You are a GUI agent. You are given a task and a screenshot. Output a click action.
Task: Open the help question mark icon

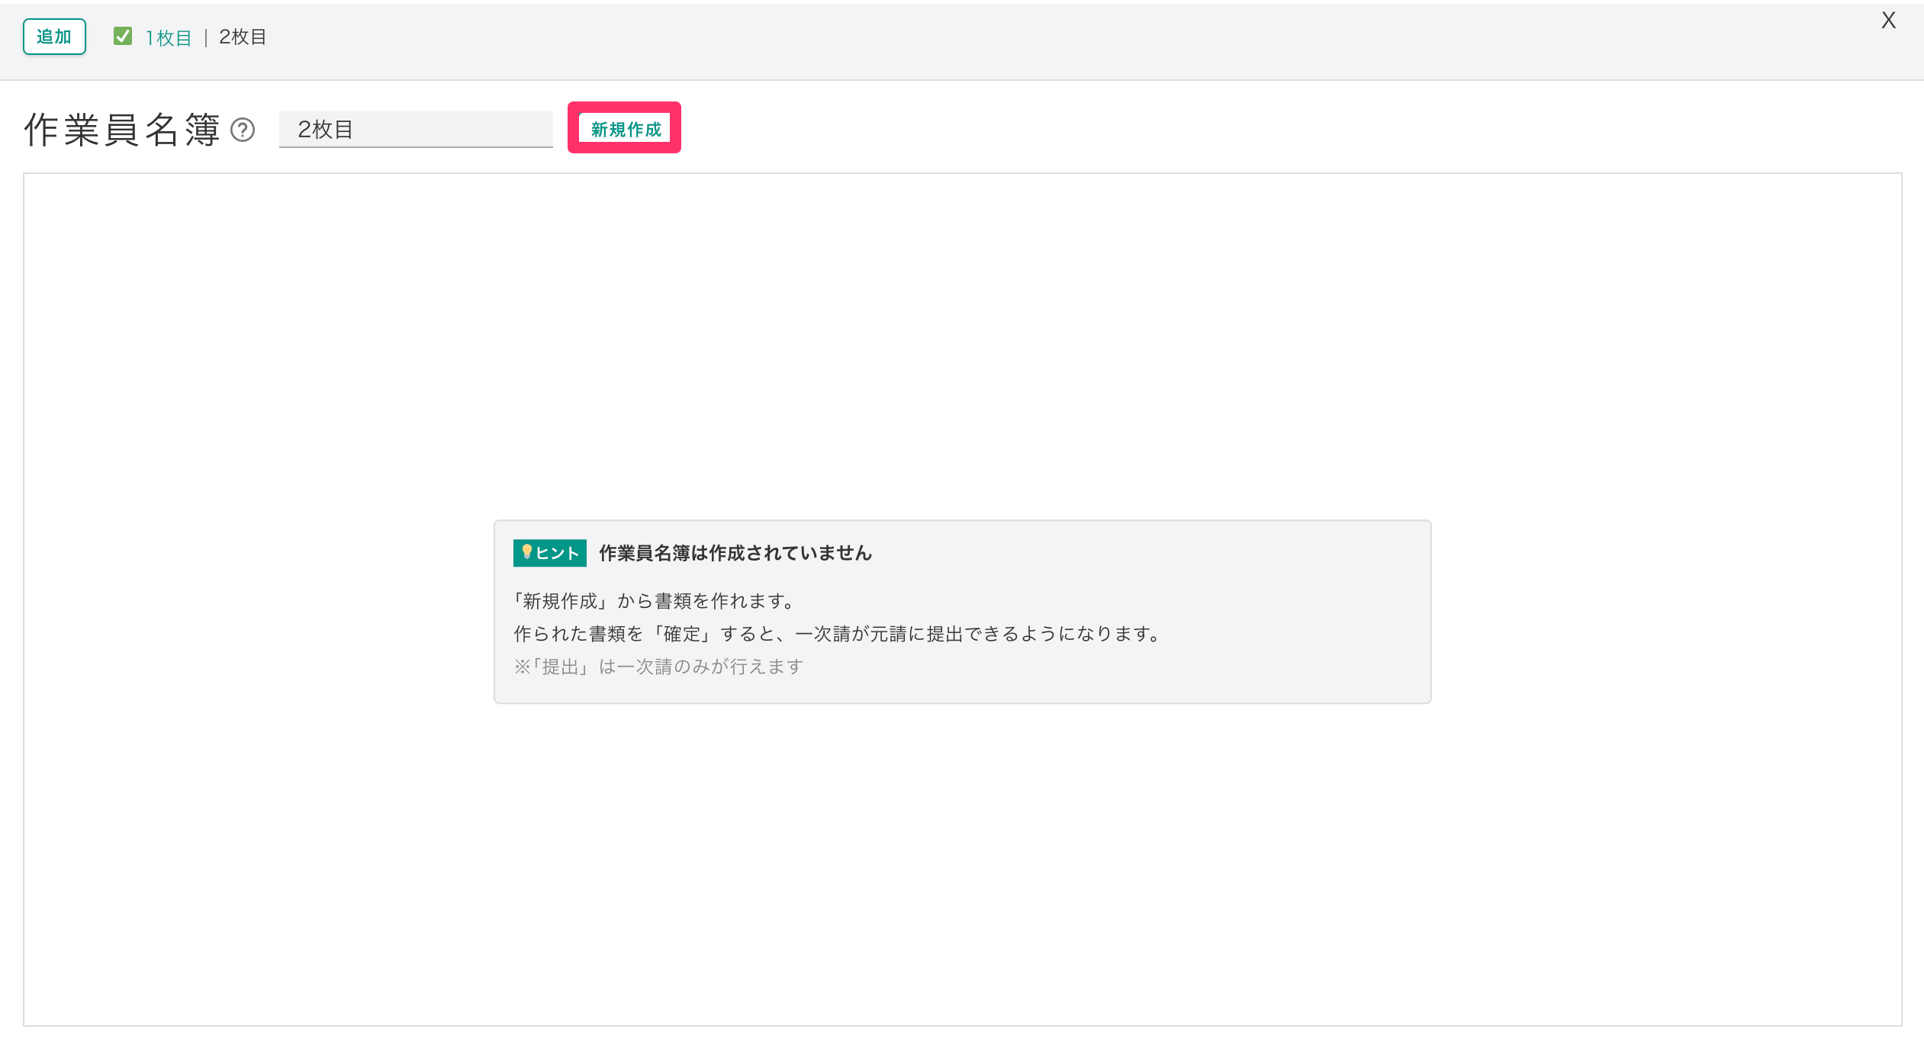tap(243, 130)
